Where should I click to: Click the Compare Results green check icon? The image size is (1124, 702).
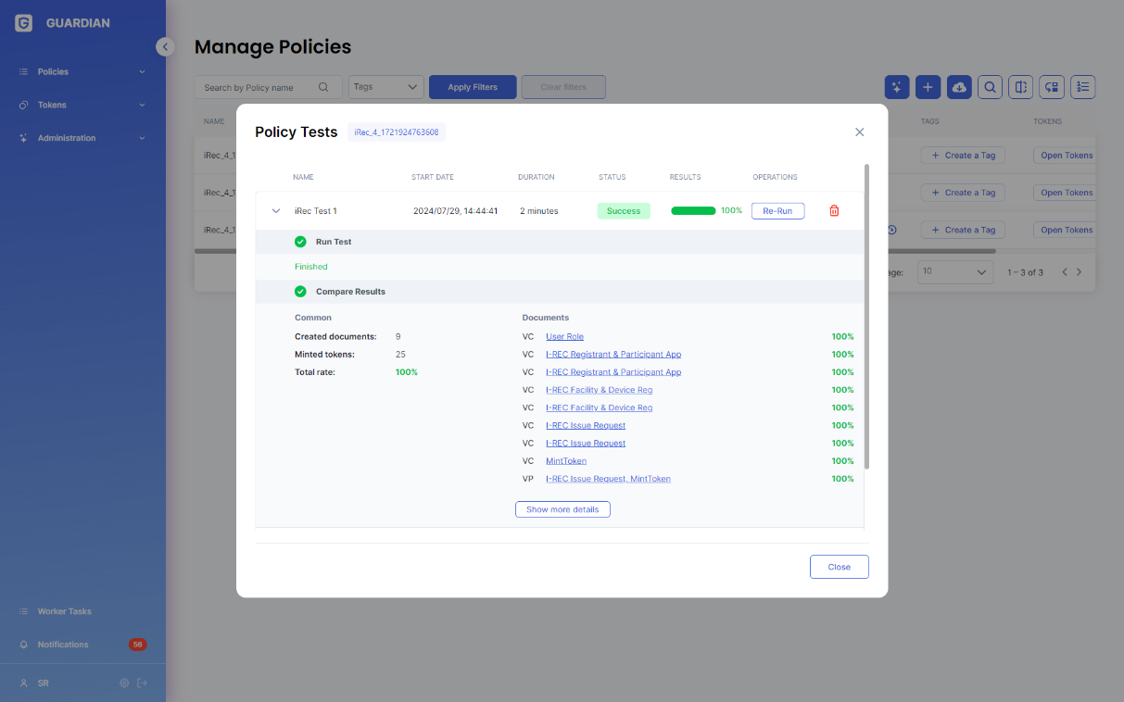pos(300,292)
